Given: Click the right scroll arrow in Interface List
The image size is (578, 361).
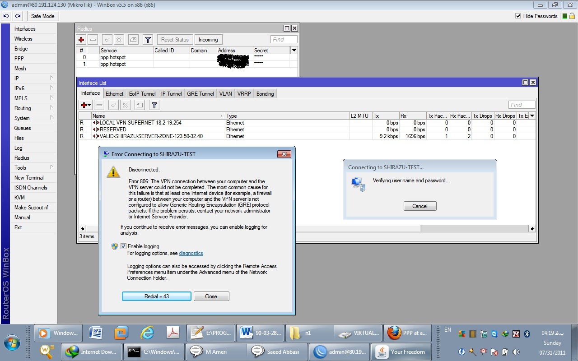Looking at the screenshot, I should tap(532, 229).
